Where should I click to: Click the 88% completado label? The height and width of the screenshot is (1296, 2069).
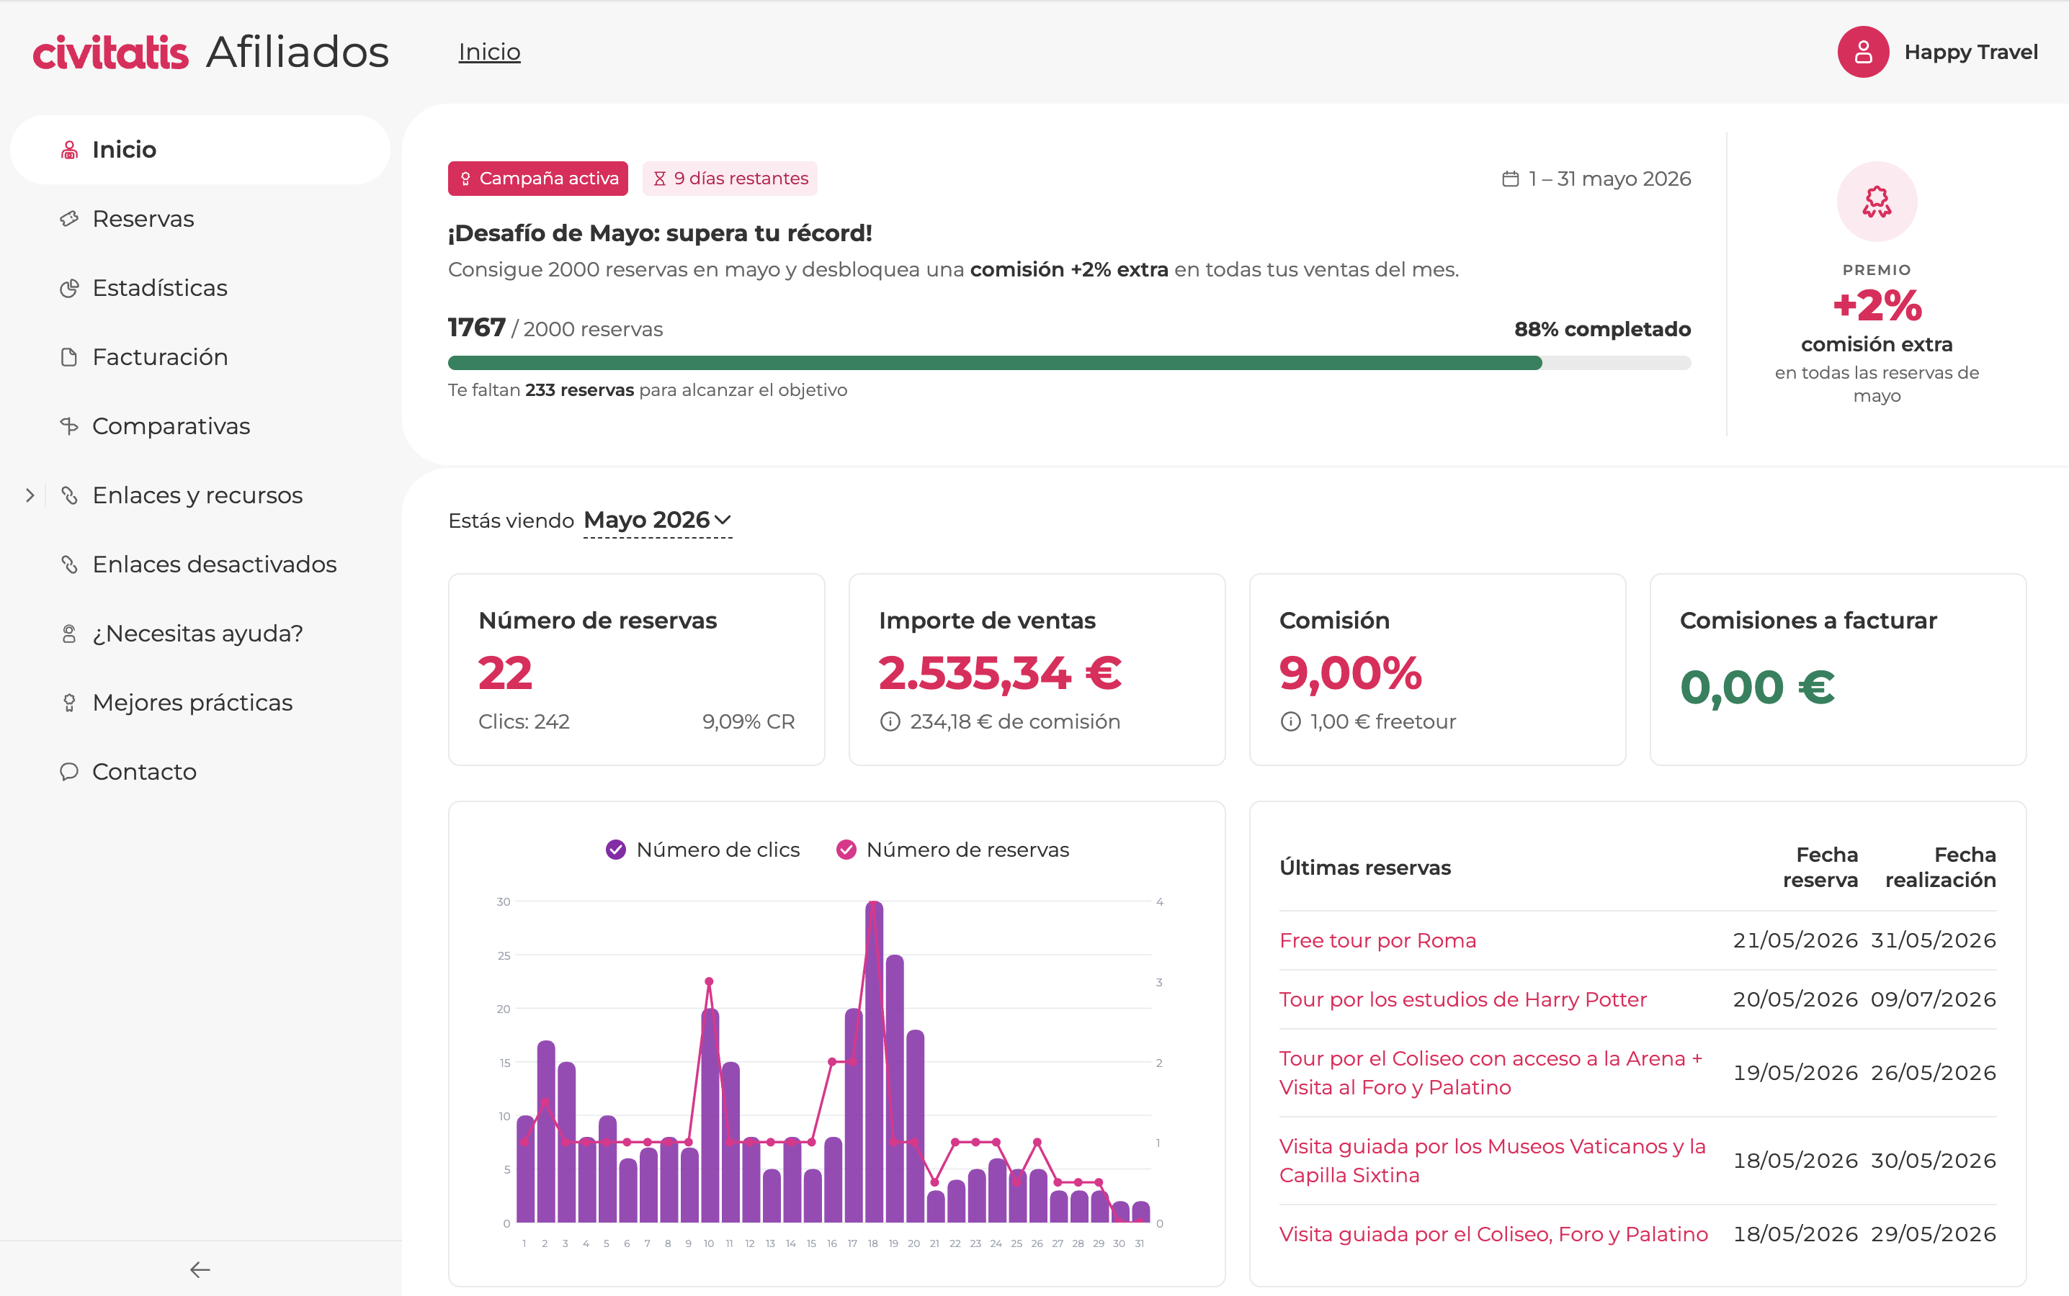(1601, 329)
